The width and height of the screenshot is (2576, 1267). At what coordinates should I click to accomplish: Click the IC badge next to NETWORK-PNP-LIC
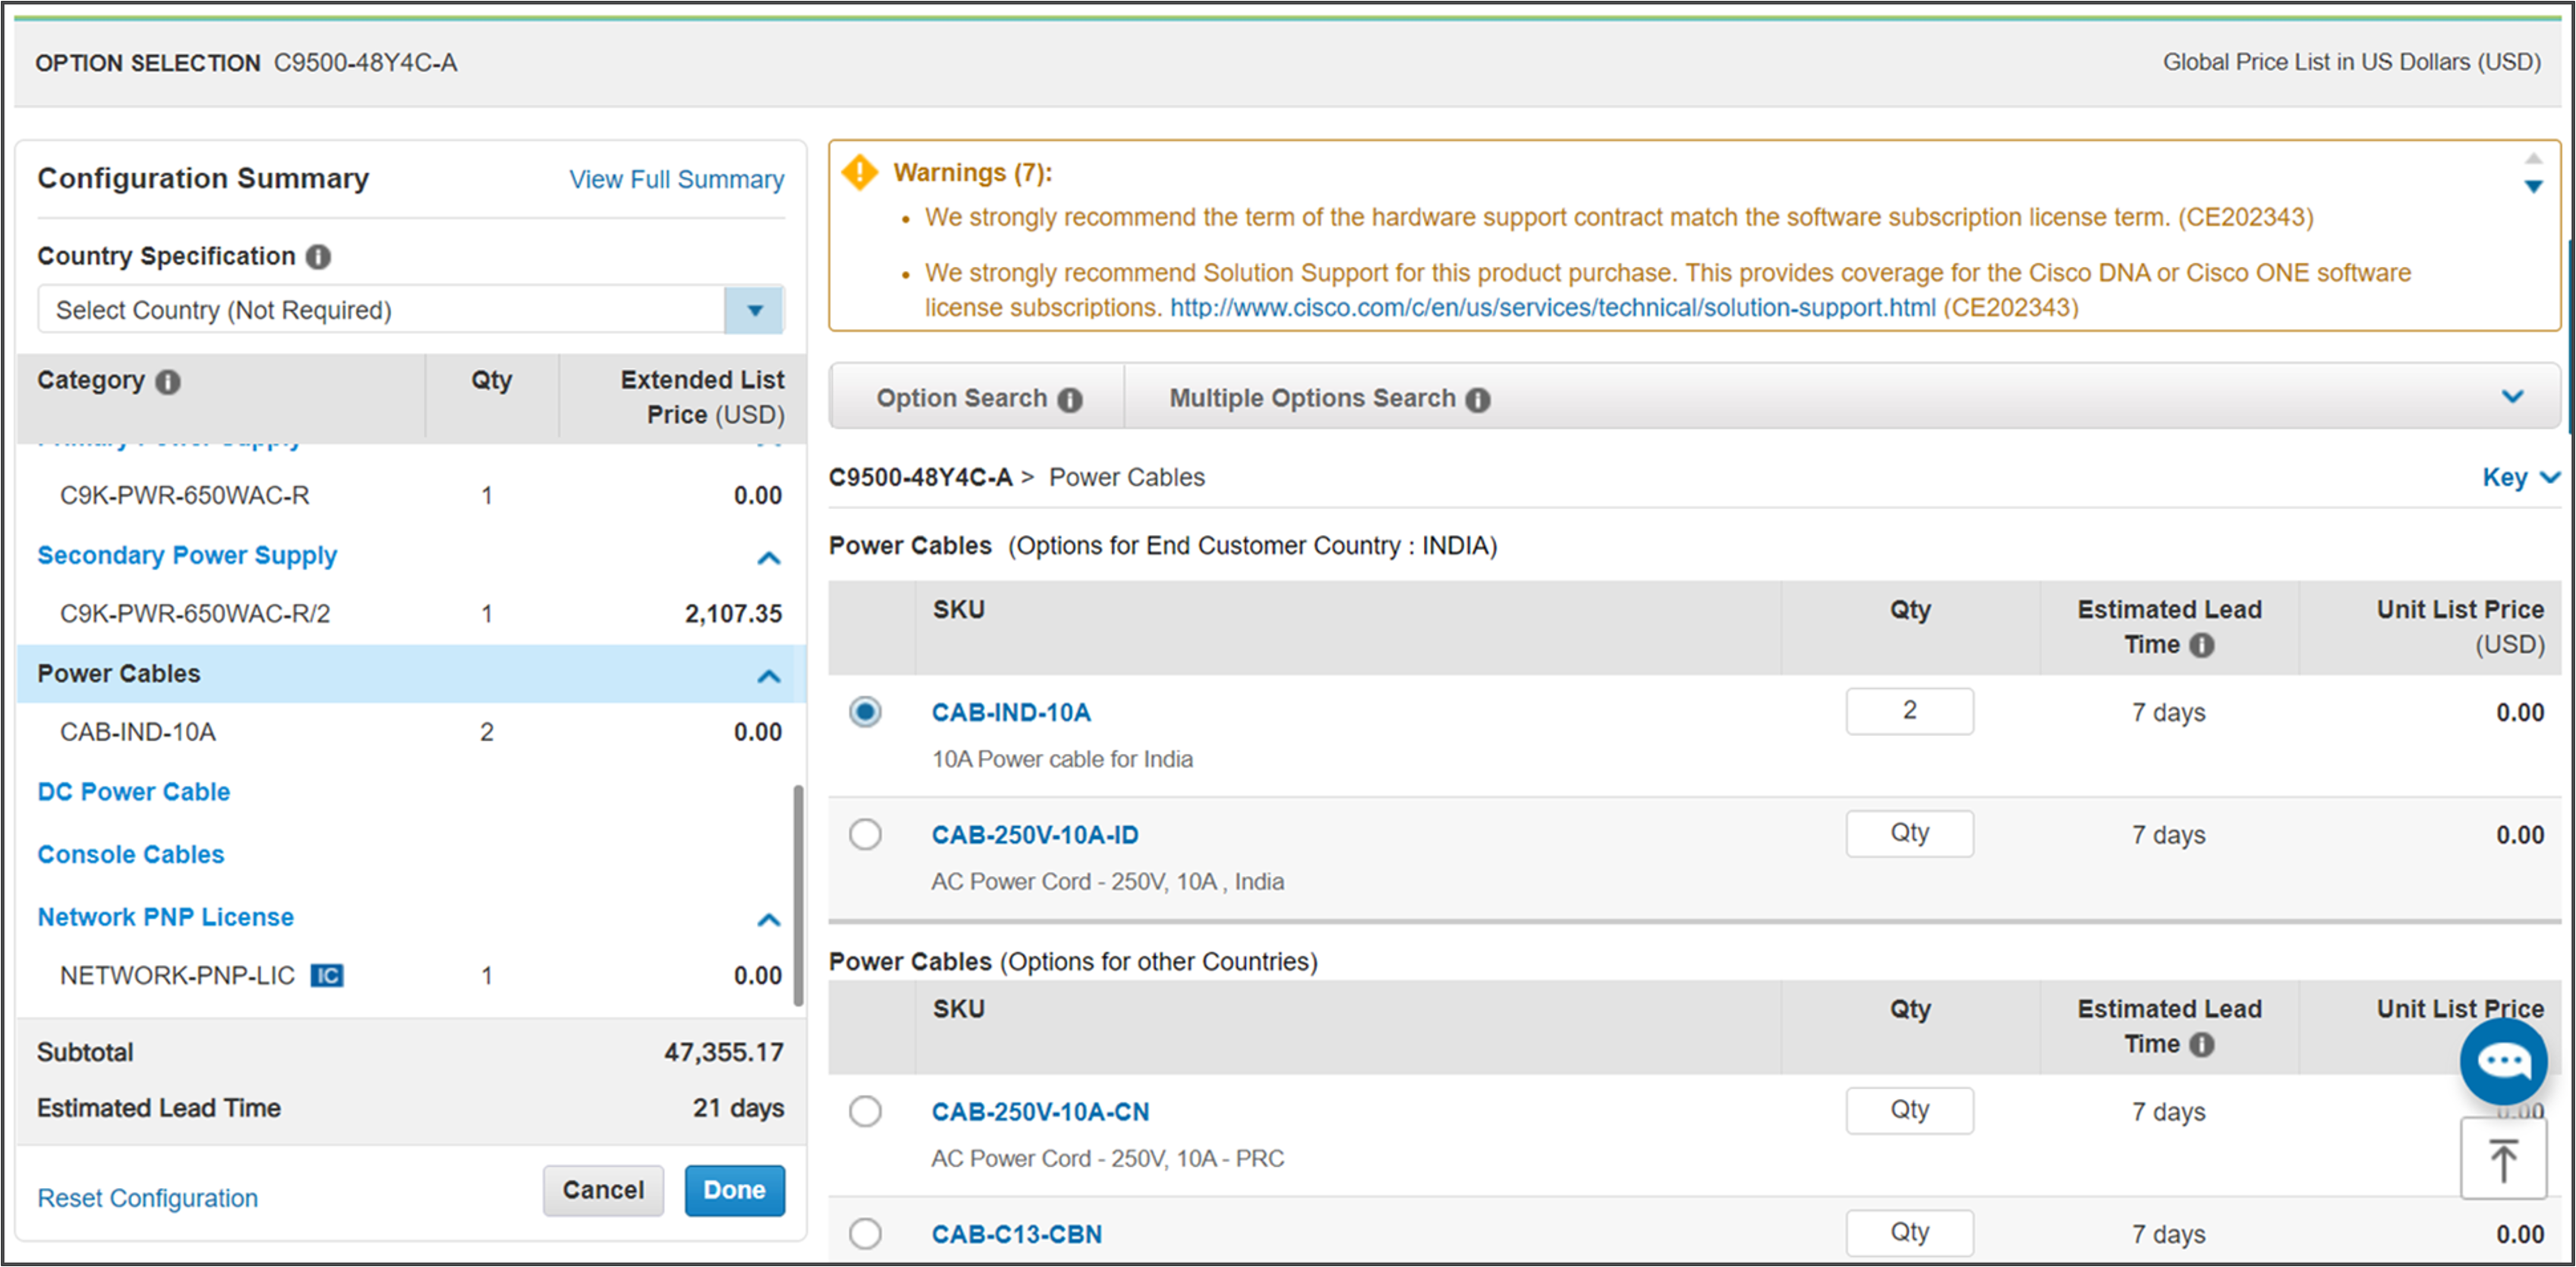pyautogui.click(x=327, y=975)
